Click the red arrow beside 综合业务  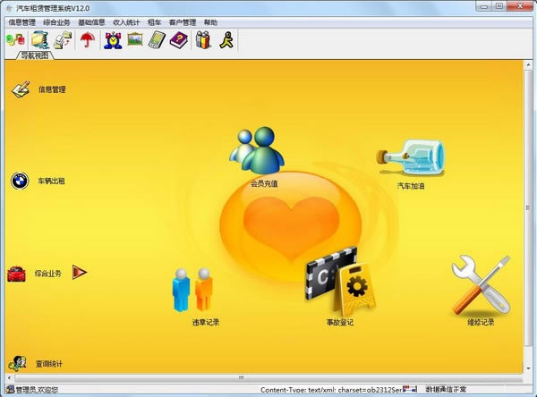click(80, 273)
